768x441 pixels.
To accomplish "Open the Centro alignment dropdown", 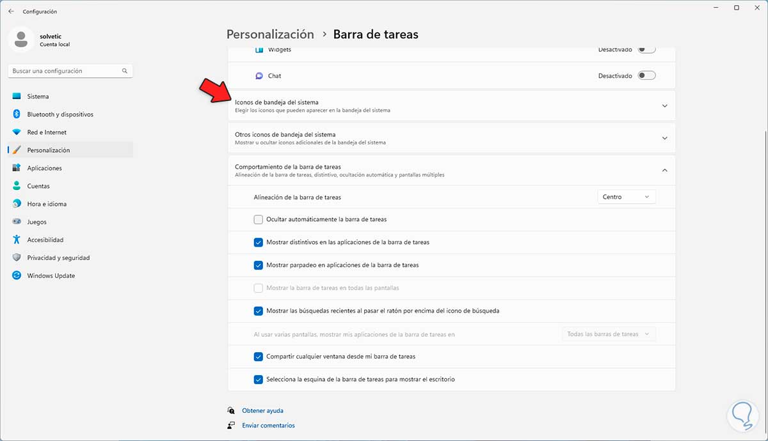I will 626,197.
